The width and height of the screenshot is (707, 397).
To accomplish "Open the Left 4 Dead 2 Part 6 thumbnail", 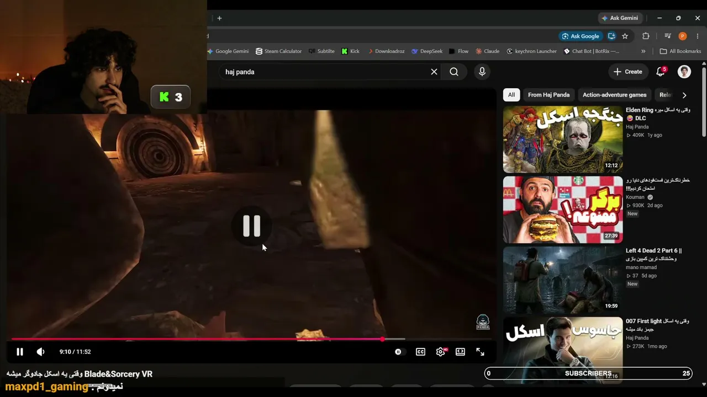I will click(563, 280).
